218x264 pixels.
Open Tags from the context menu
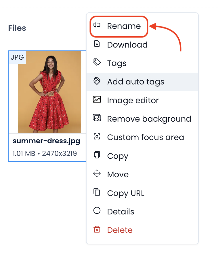click(x=142, y=63)
